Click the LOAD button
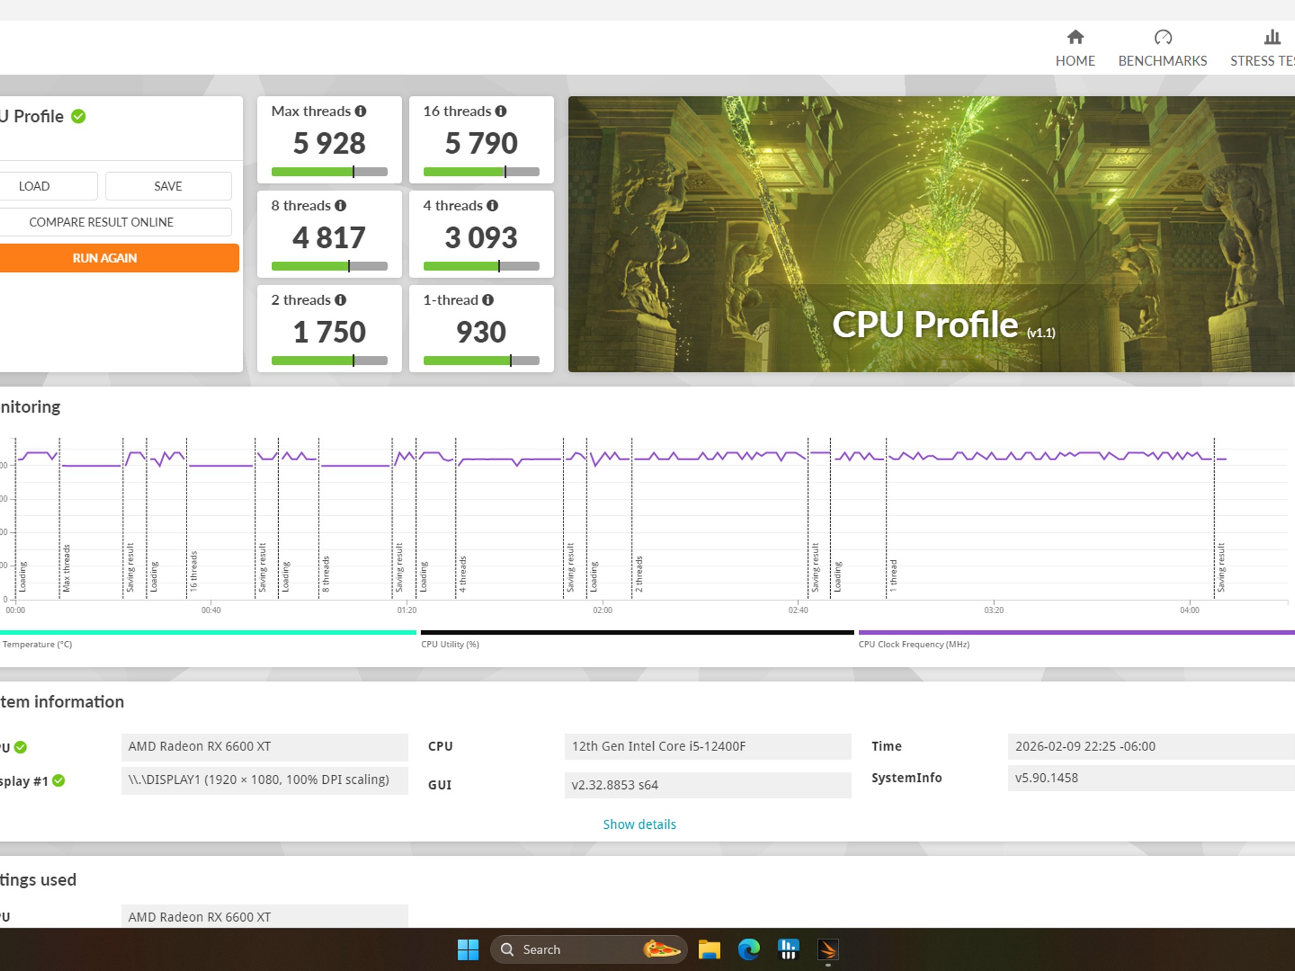 click(x=48, y=186)
